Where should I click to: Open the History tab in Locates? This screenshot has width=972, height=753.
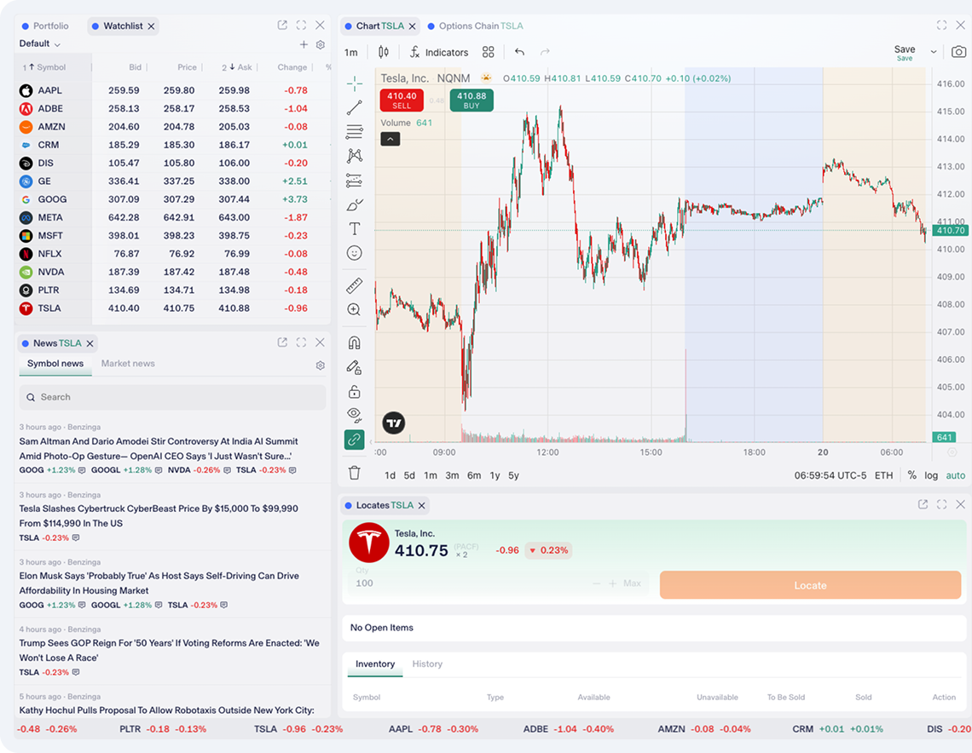click(427, 664)
